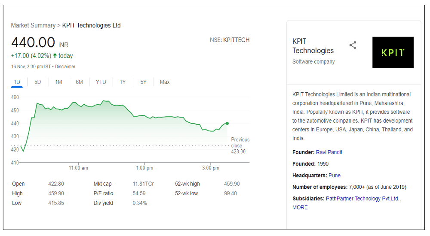Click the Open value 422.80
430x236 pixels.
pyautogui.click(x=56, y=184)
